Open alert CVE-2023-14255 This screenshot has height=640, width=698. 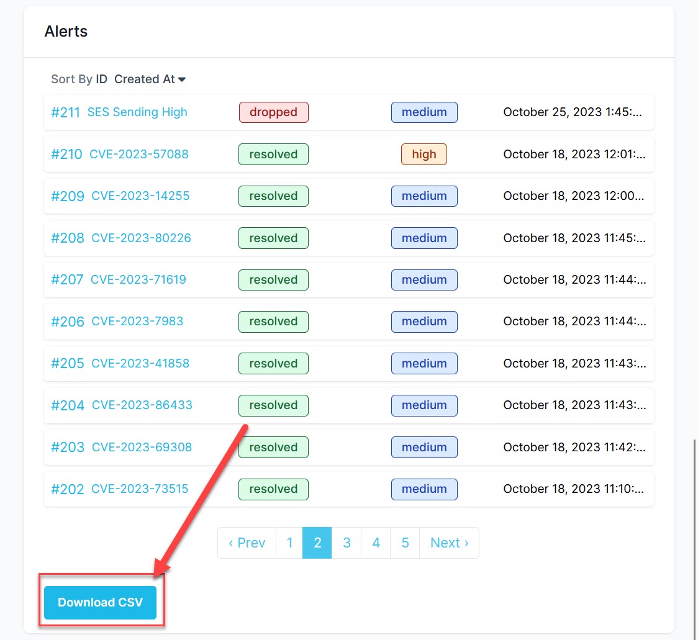pyautogui.click(x=140, y=196)
